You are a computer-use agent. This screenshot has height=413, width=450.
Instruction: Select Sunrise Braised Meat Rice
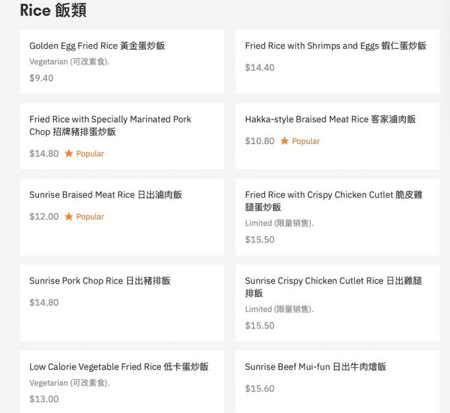[106, 195]
